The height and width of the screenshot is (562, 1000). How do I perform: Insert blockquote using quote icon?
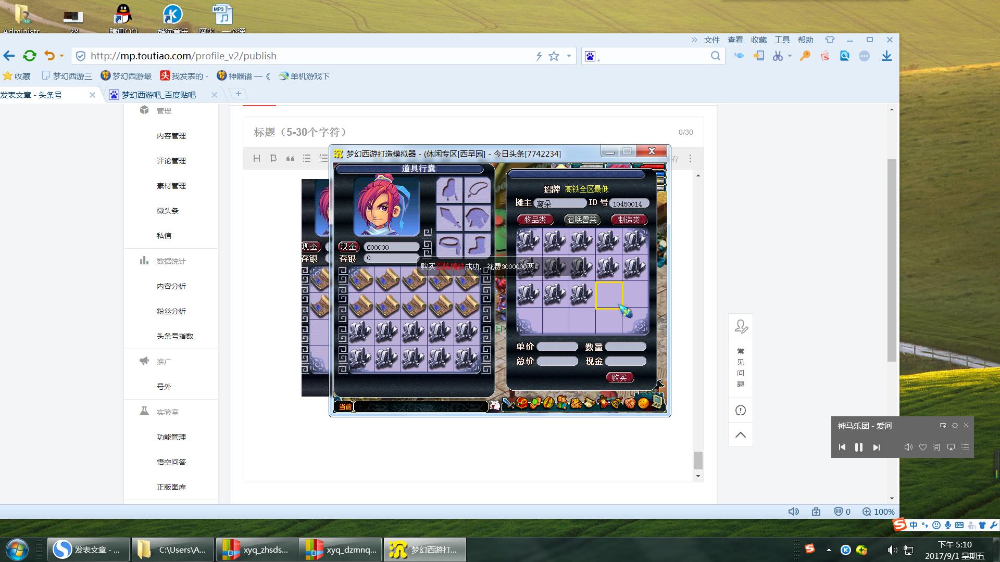click(x=290, y=158)
